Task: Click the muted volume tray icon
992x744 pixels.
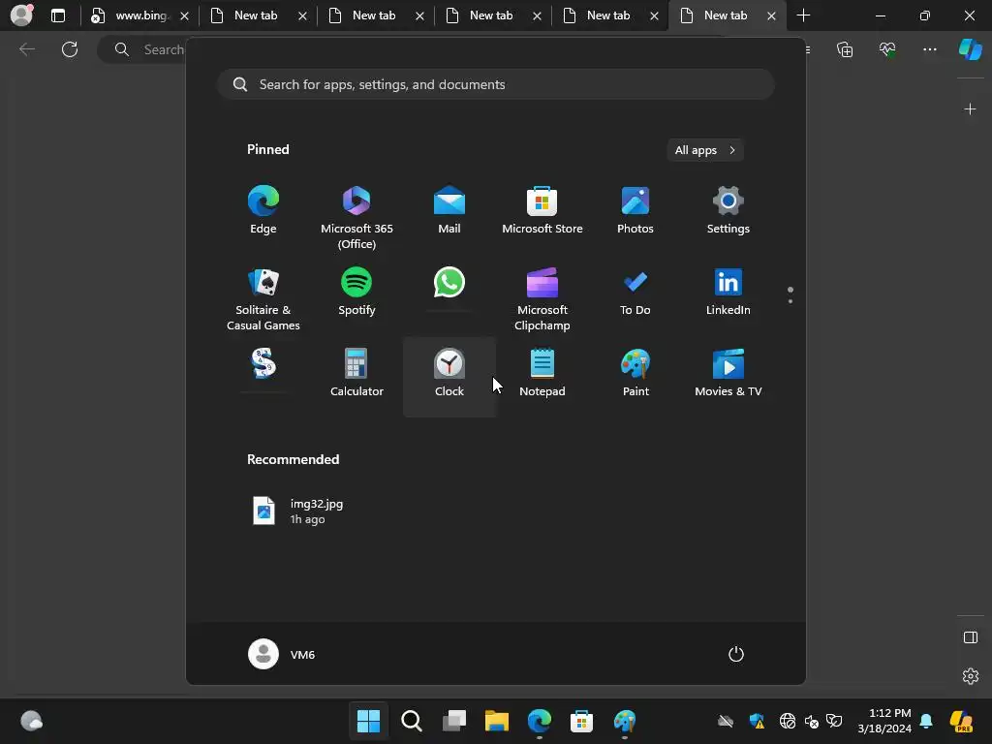Action: [812, 721]
